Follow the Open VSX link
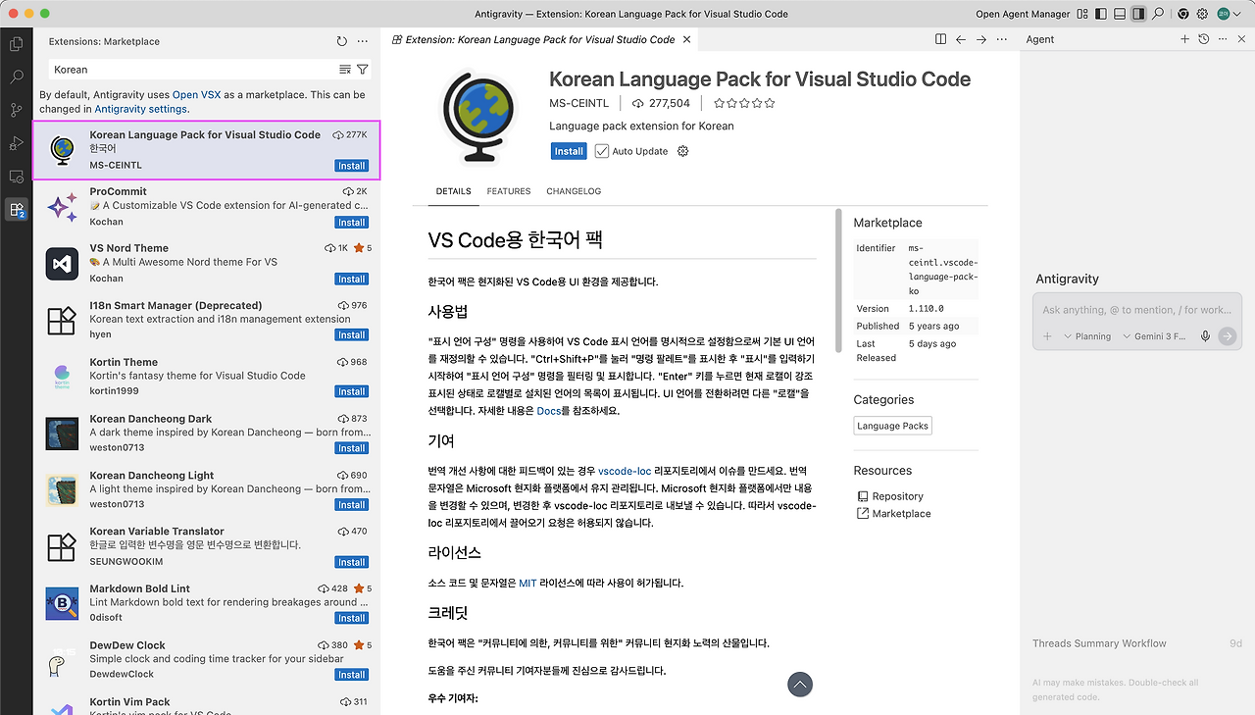The image size is (1255, 715). (x=196, y=95)
